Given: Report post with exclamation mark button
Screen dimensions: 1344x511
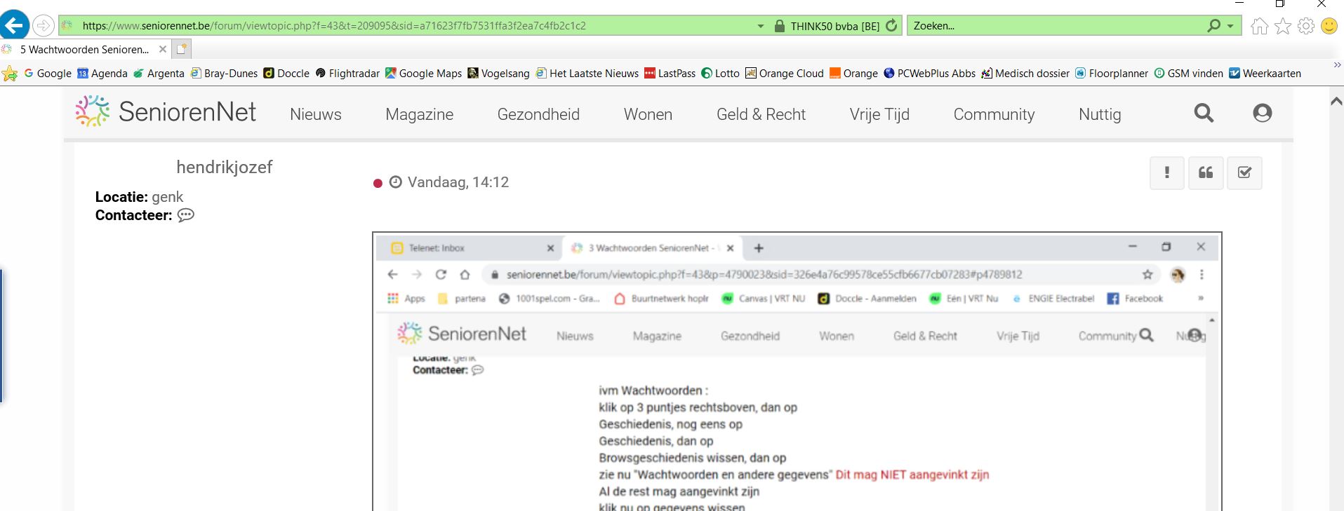Looking at the screenshot, I should pos(1166,172).
